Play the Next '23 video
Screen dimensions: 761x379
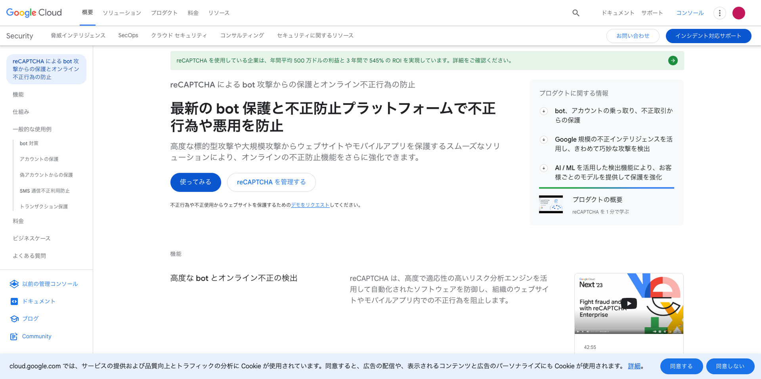(629, 303)
